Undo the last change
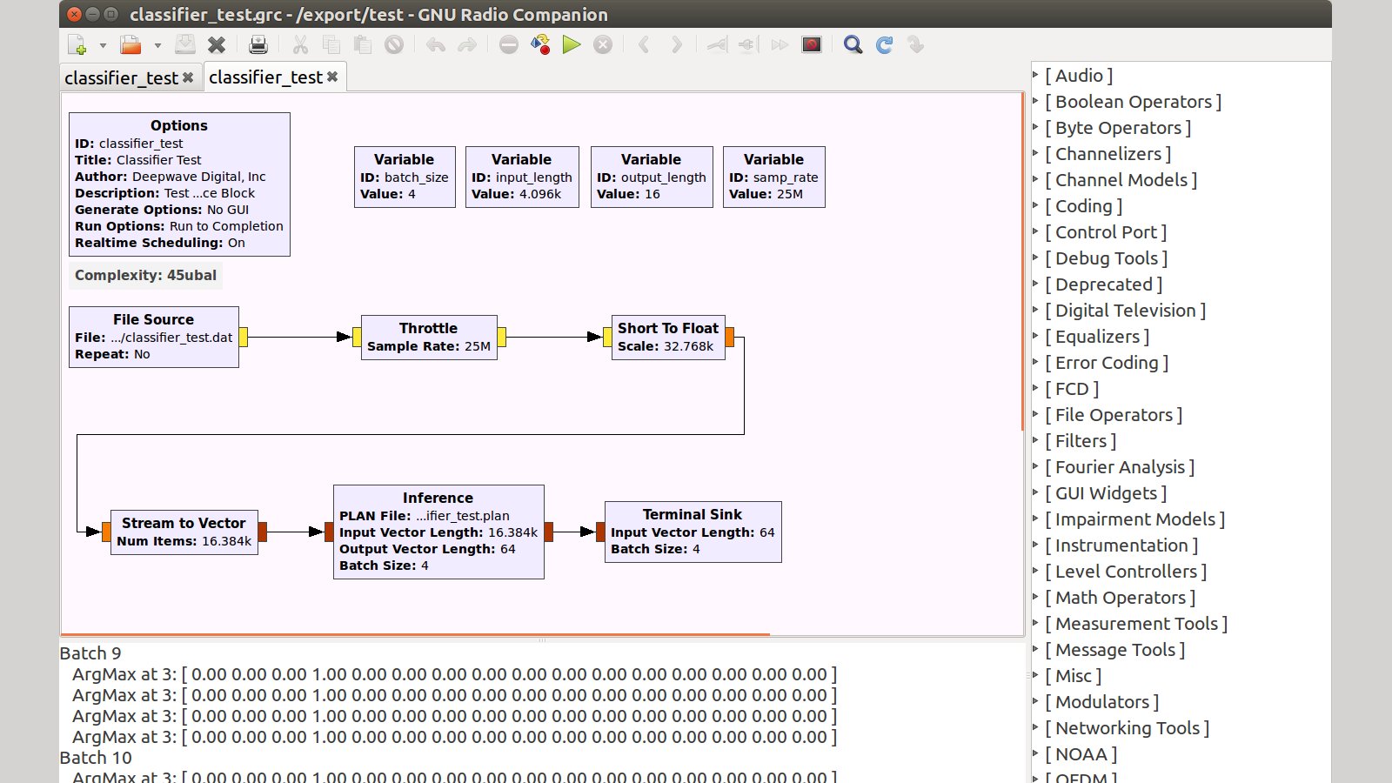Screen dimensions: 1392x783 [436, 44]
